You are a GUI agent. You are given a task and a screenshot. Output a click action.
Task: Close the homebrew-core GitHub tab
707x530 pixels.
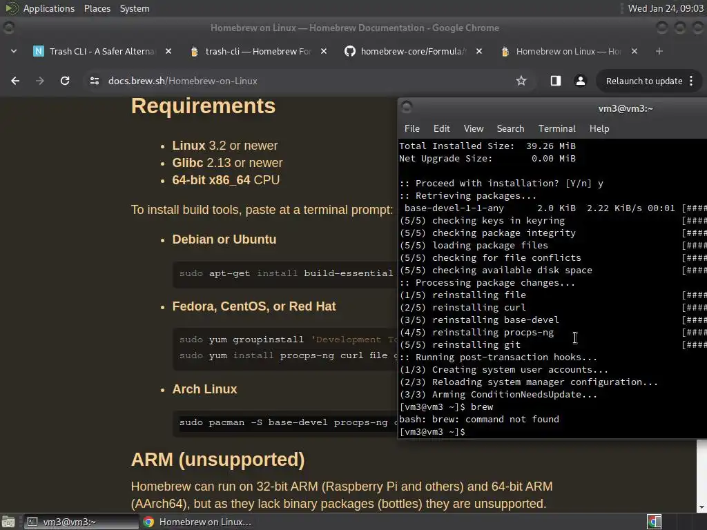(479, 51)
